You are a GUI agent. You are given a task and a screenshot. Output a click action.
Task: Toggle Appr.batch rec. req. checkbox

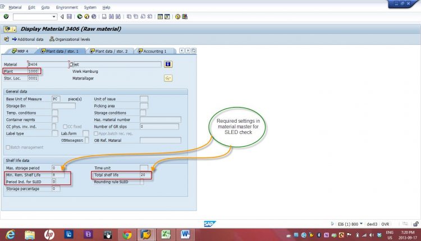[96, 133]
